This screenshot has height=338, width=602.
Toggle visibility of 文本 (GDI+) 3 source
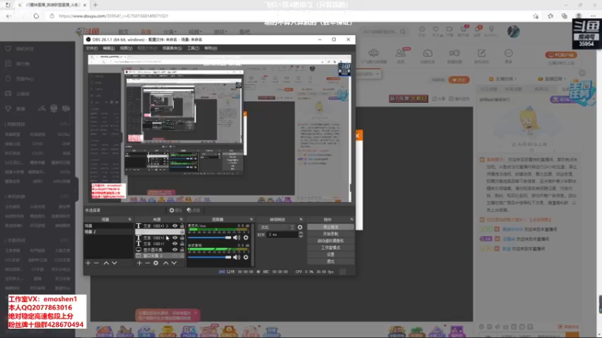click(x=175, y=226)
